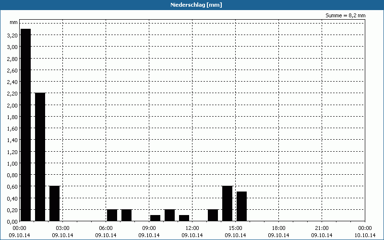Click the 10.10.14 date label
This screenshot has width=384, height=240.
point(365,235)
